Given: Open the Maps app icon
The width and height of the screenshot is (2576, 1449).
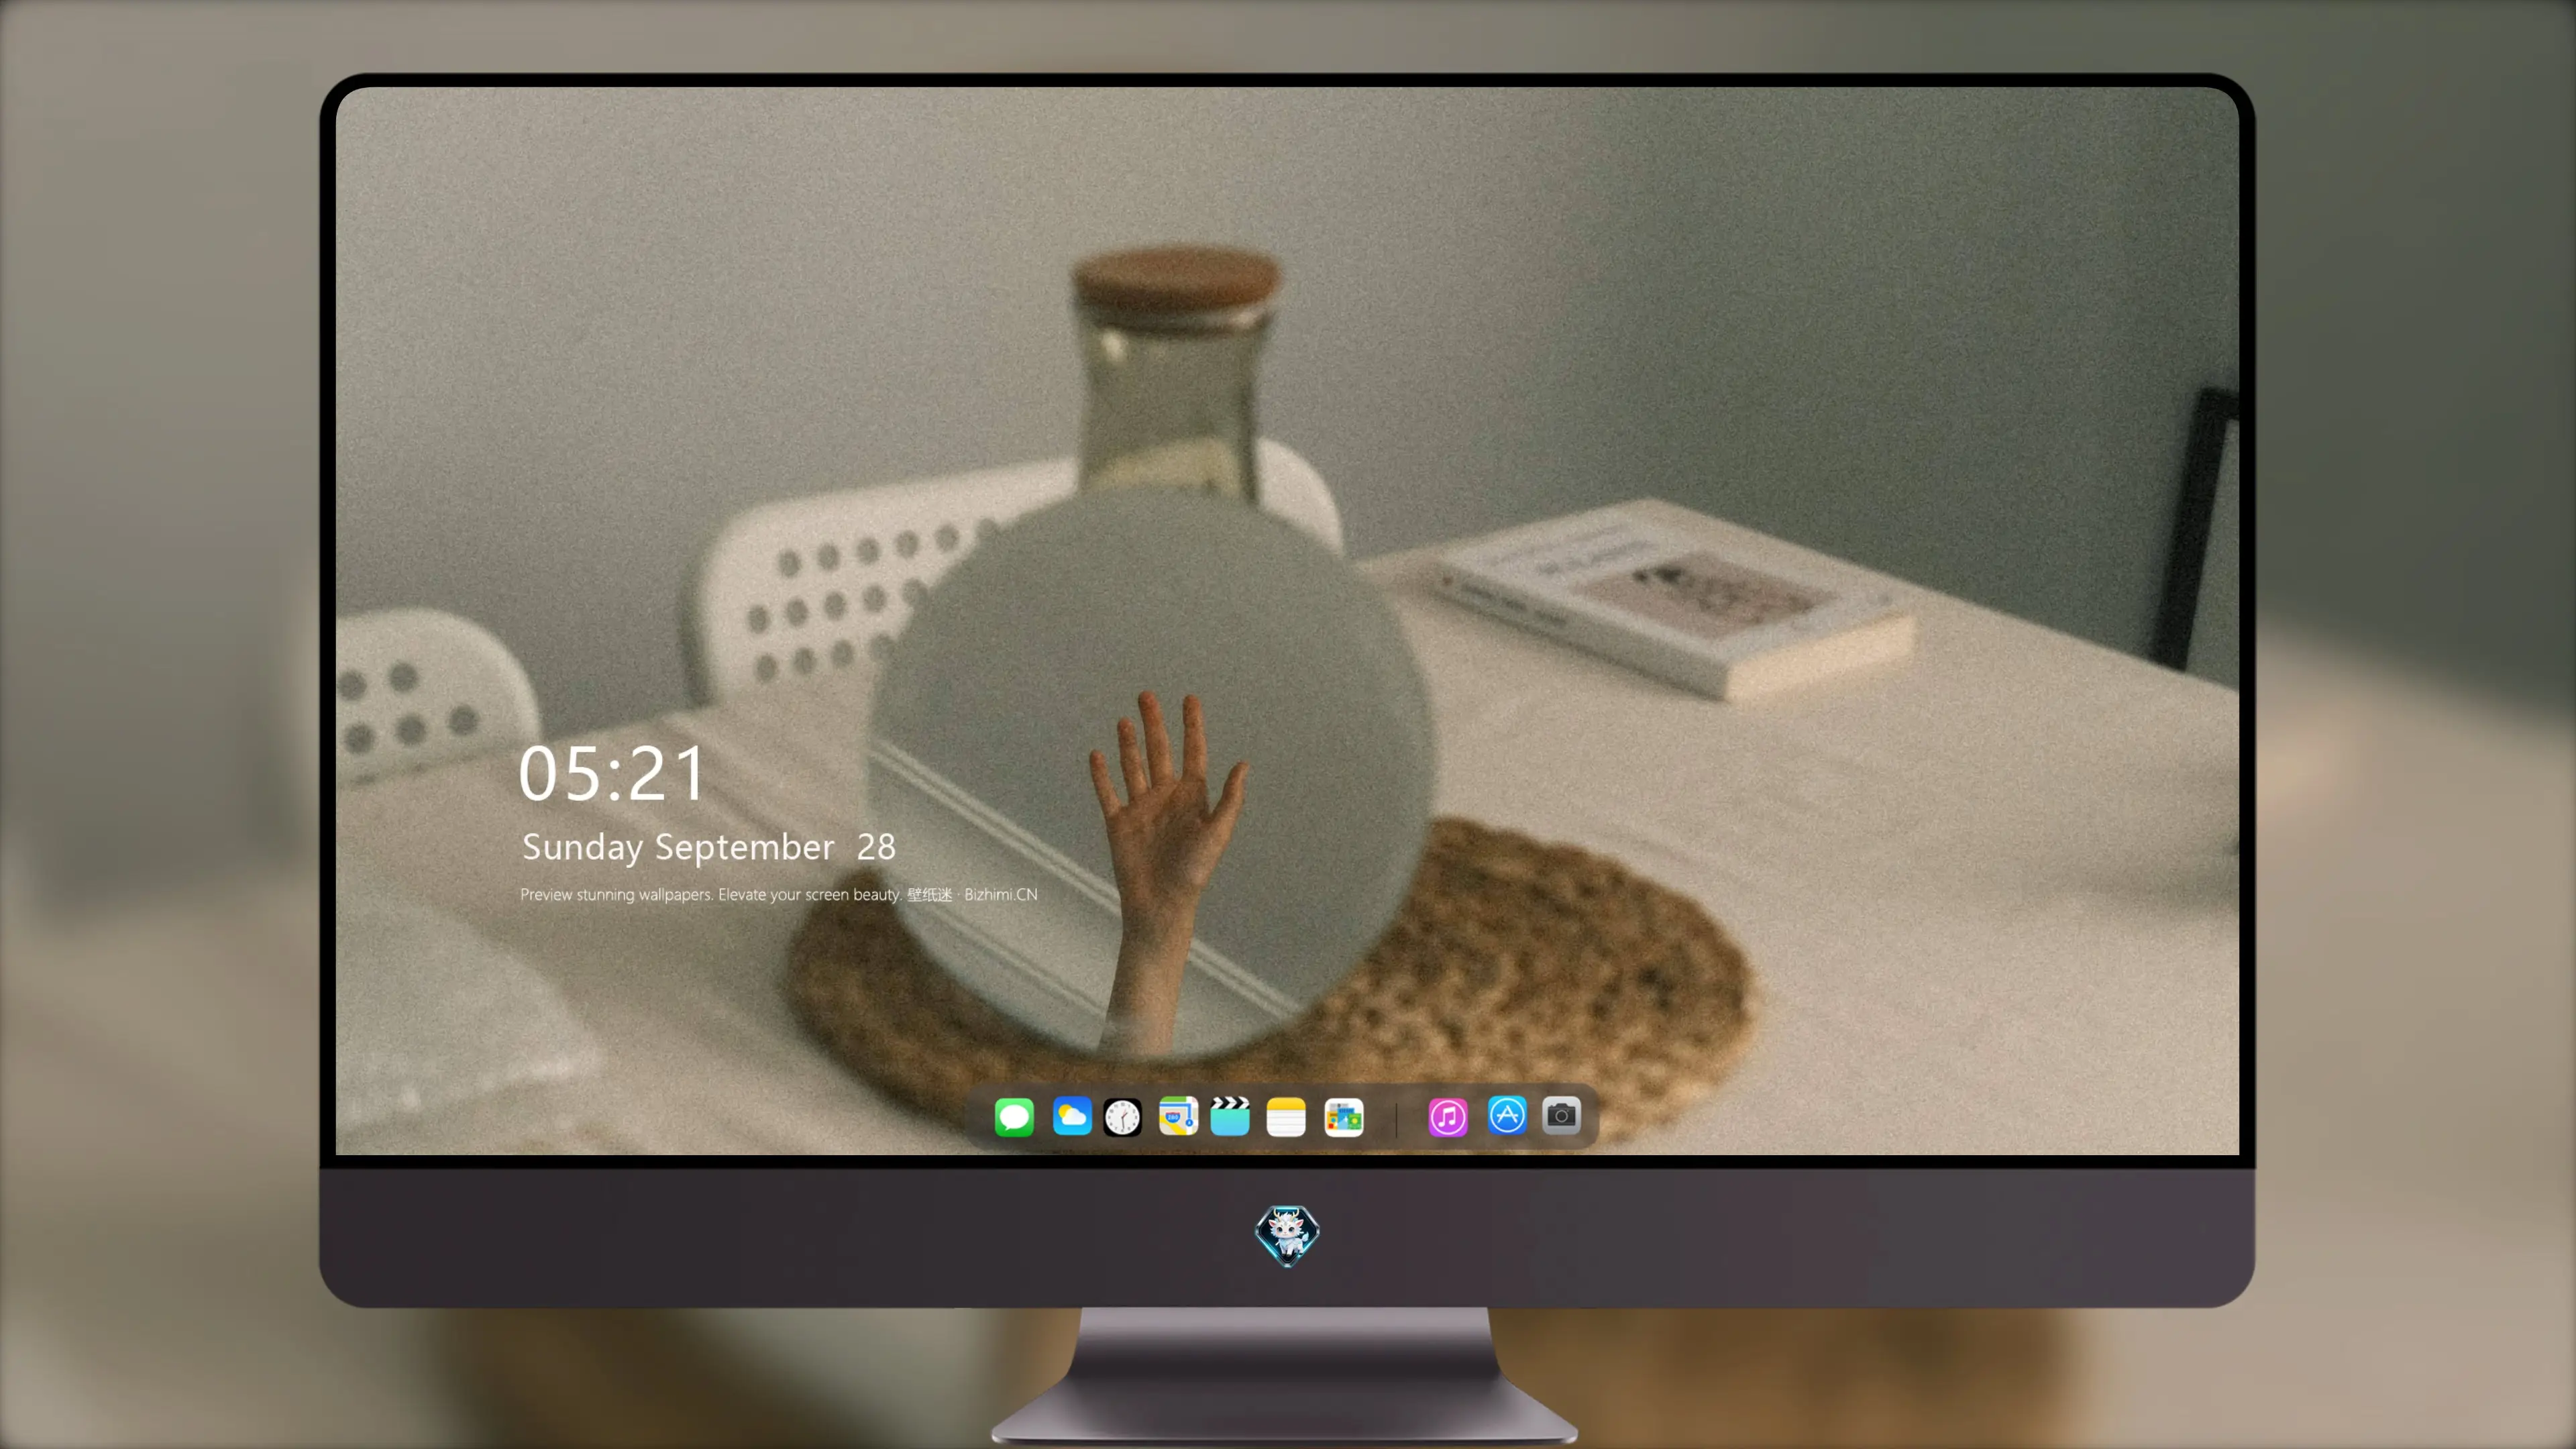Looking at the screenshot, I should pyautogui.click(x=1178, y=1116).
